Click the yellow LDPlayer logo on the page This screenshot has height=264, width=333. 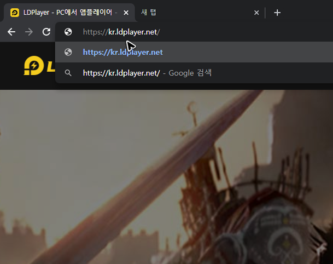click(39, 66)
